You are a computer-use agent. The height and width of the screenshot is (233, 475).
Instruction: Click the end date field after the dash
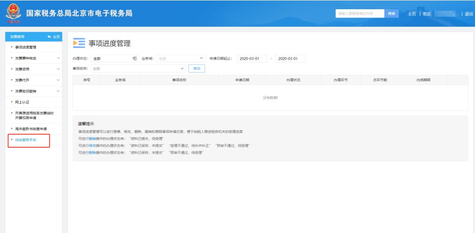point(290,58)
